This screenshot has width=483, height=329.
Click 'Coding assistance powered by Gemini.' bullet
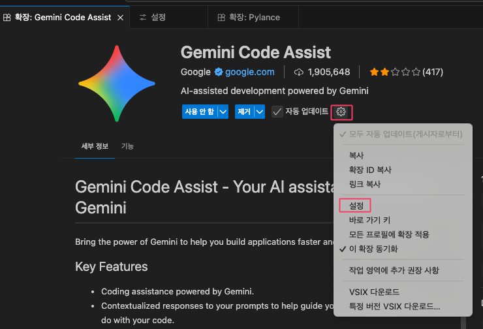pyautogui.click(x=178, y=291)
